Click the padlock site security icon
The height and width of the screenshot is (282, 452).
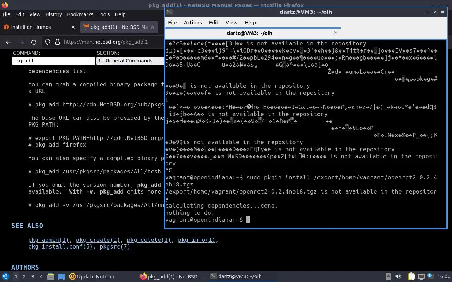[58, 42]
